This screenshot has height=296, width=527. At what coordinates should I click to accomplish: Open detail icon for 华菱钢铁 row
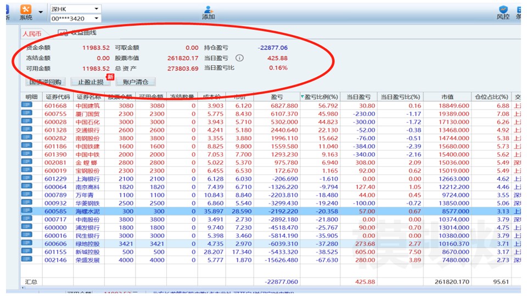[x=26, y=202]
